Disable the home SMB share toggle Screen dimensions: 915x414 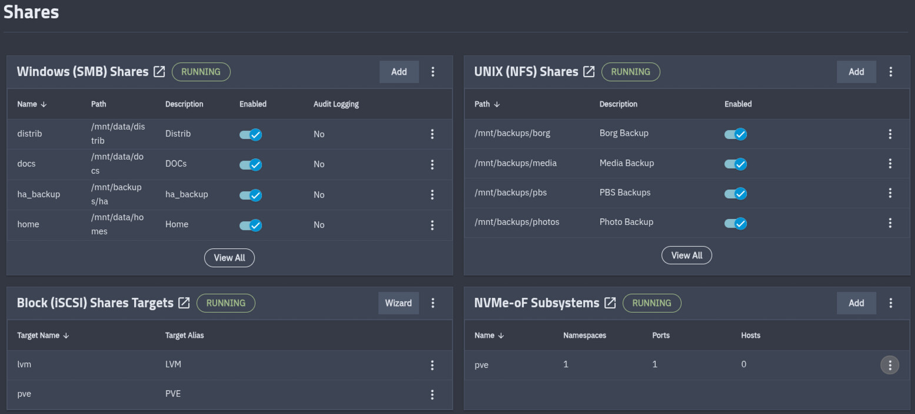point(251,225)
